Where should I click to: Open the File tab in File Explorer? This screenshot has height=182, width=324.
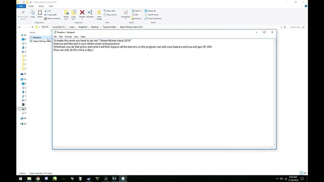pos(21,6)
